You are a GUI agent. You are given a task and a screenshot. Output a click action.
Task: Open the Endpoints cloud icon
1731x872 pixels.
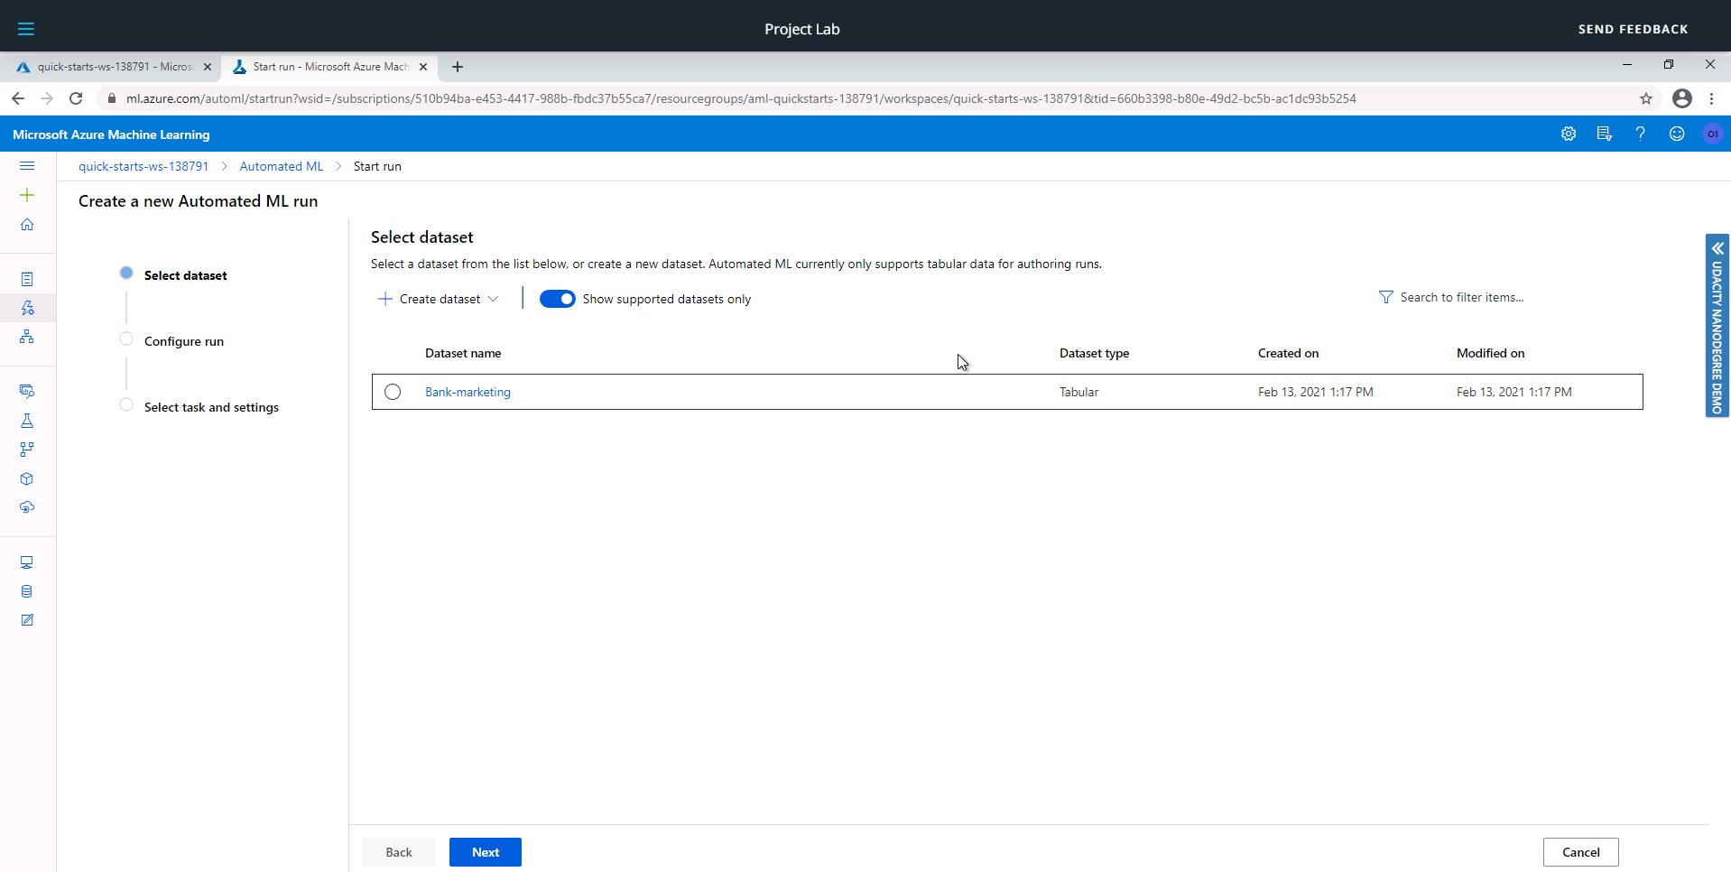coord(27,506)
